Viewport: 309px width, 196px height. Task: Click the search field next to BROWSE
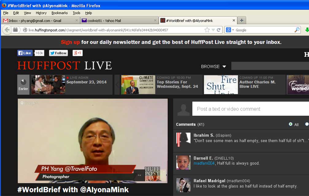[x=270, y=66]
